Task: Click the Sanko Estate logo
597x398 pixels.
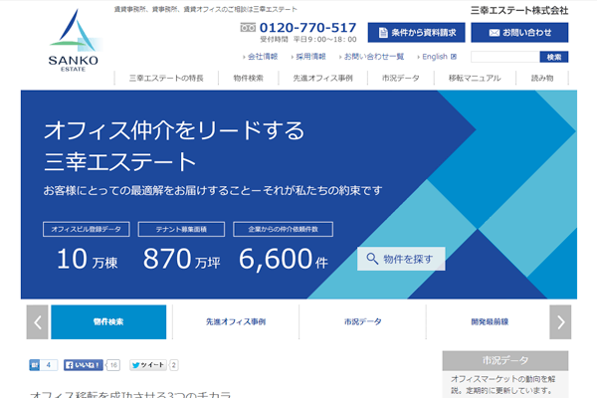Action: pos(74,40)
